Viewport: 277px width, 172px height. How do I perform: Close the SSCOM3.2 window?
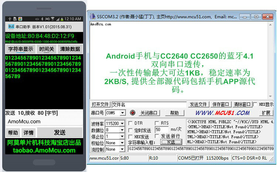coord(268,17)
